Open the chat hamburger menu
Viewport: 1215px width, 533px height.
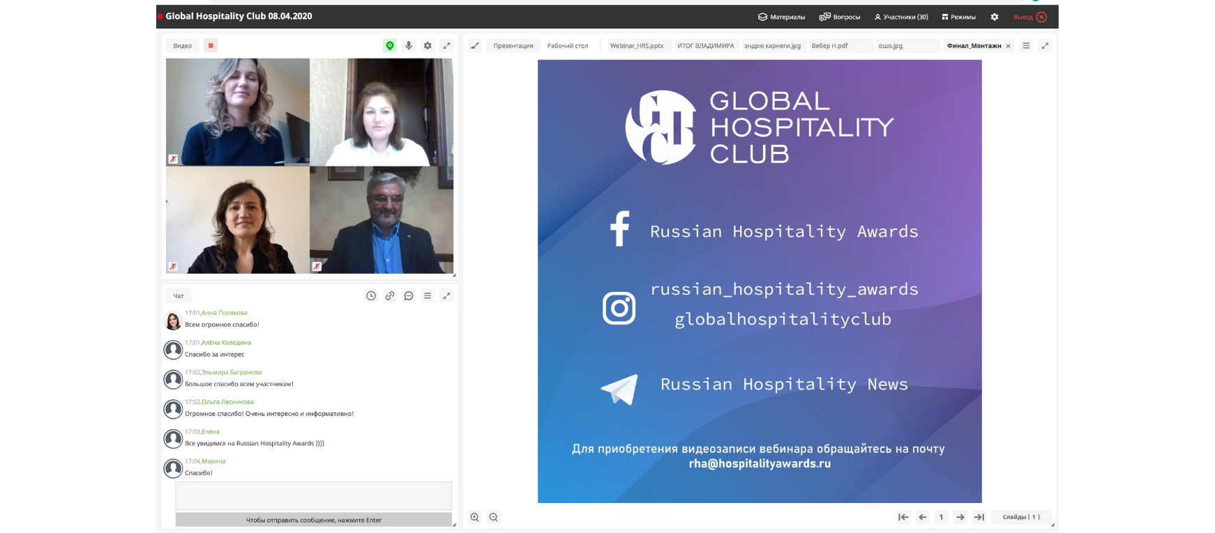tap(428, 296)
